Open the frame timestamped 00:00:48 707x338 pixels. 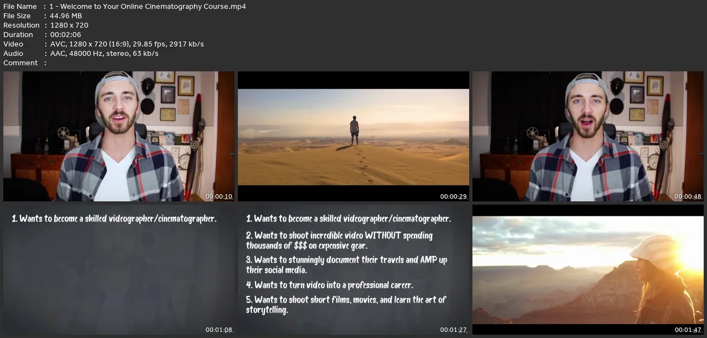pos(588,136)
